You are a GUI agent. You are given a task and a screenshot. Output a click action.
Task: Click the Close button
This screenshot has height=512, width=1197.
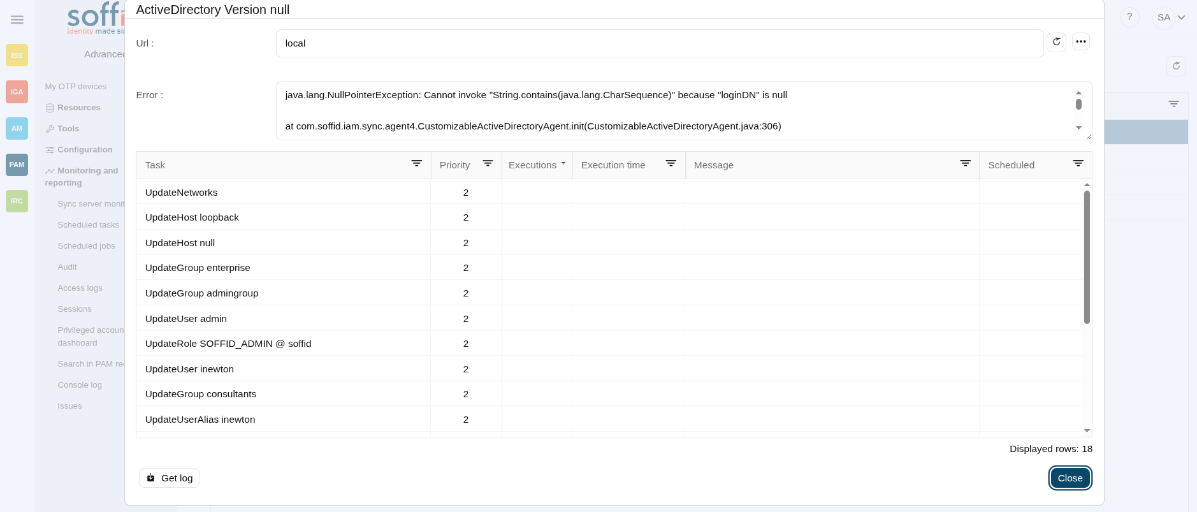click(x=1070, y=478)
